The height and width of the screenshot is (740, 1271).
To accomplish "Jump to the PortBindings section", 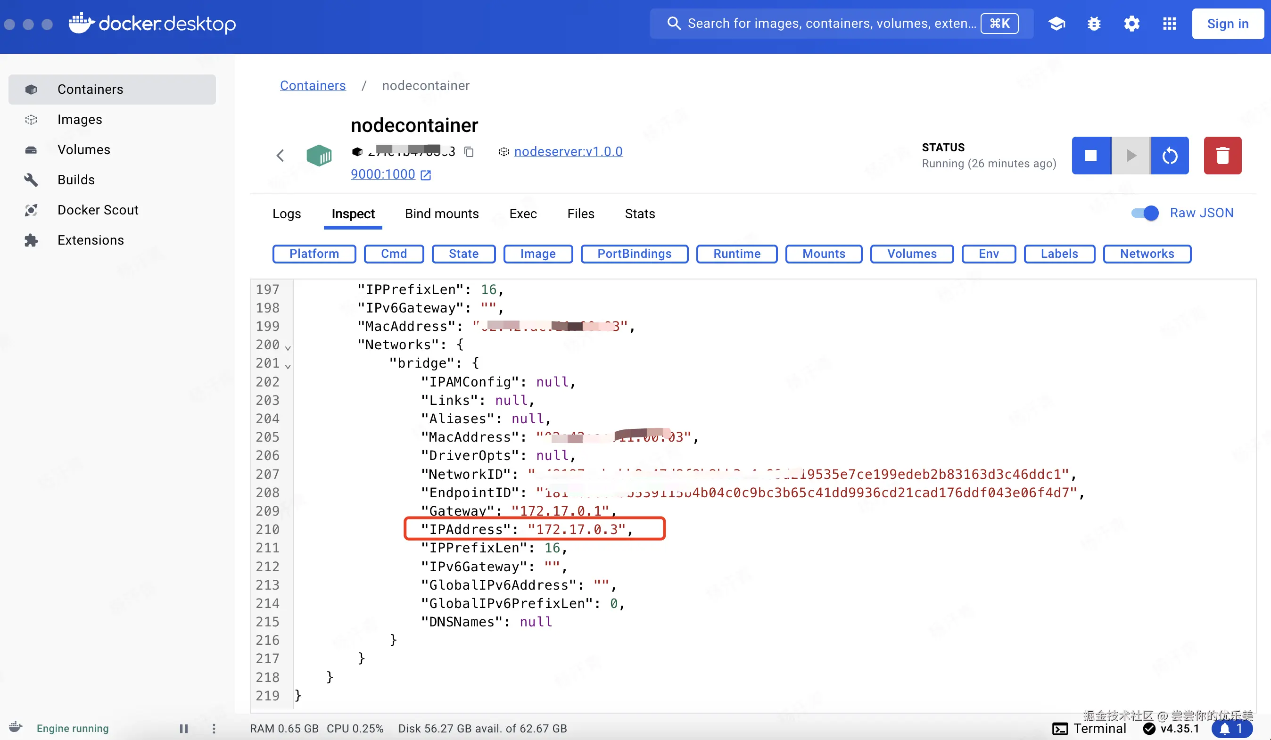I will pyautogui.click(x=634, y=254).
